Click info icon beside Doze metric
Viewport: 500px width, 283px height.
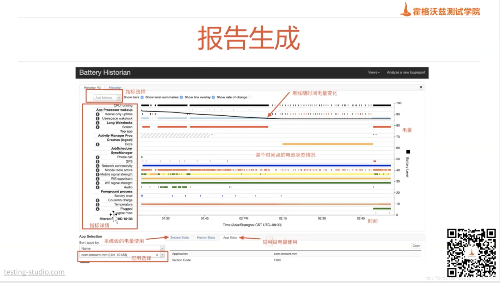pos(98,144)
